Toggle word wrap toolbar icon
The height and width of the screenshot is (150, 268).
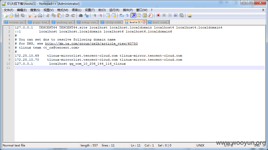coord(121,16)
